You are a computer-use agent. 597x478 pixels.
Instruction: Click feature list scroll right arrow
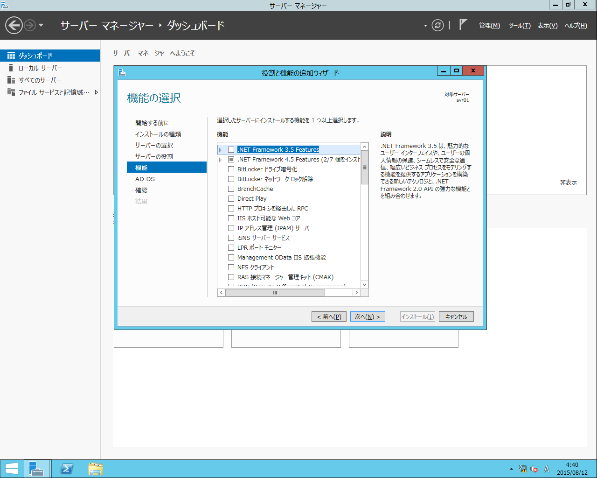(x=356, y=293)
